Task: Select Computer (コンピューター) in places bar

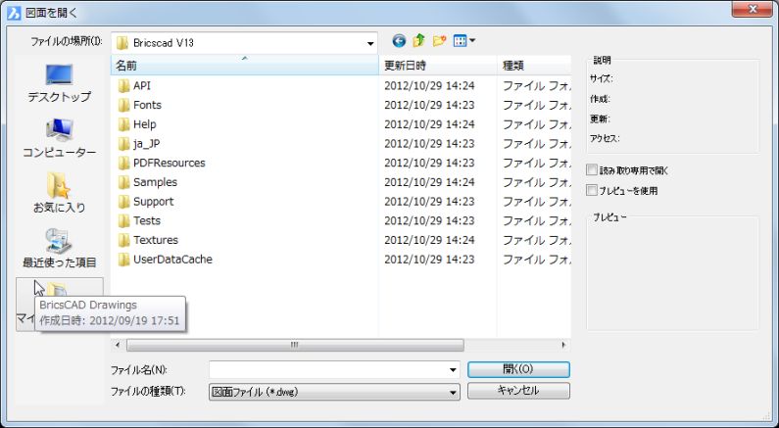Action: point(60,138)
